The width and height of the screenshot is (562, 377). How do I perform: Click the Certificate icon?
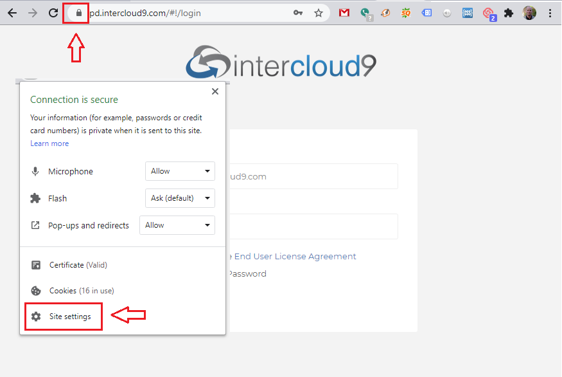click(36, 265)
